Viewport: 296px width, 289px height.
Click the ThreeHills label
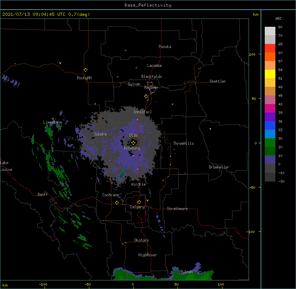point(183,143)
